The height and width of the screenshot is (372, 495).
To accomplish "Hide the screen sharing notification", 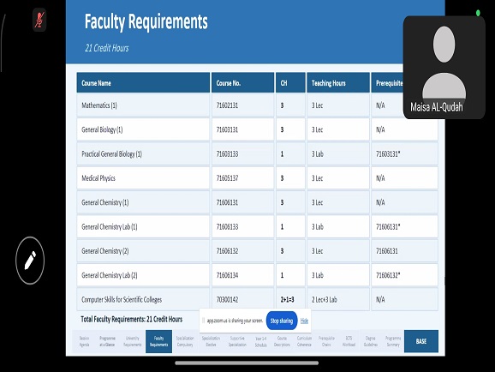I will point(304,321).
